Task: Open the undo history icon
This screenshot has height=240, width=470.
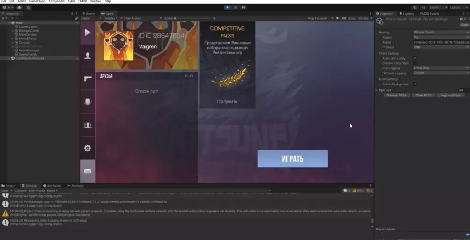Action: click(415, 7)
